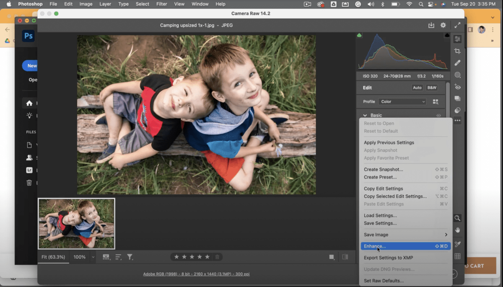Open the Red Eye removal tool
This screenshot has height=287, width=503.
pos(457,87)
